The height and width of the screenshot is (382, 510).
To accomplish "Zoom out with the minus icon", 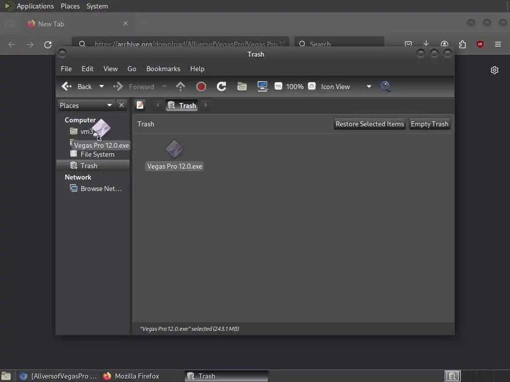I will 278,86.
